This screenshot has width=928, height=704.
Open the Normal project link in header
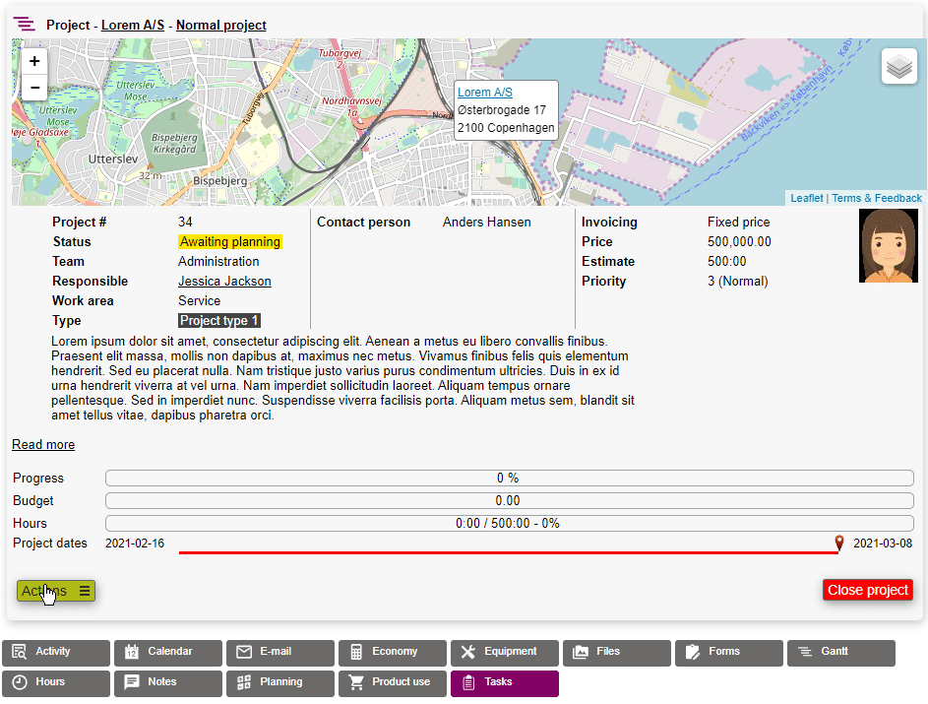click(220, 26)
